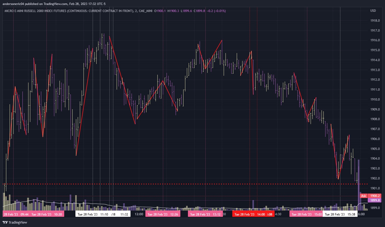Image resolution: width=385 pixels, height=227 pixels.
Task: Click the 1910.0 price axis label
Action: [375, 100]
